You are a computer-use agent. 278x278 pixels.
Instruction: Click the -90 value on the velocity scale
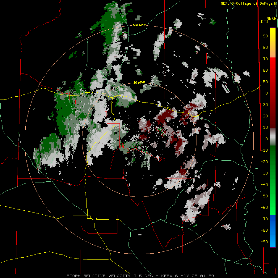click(264, 242)
